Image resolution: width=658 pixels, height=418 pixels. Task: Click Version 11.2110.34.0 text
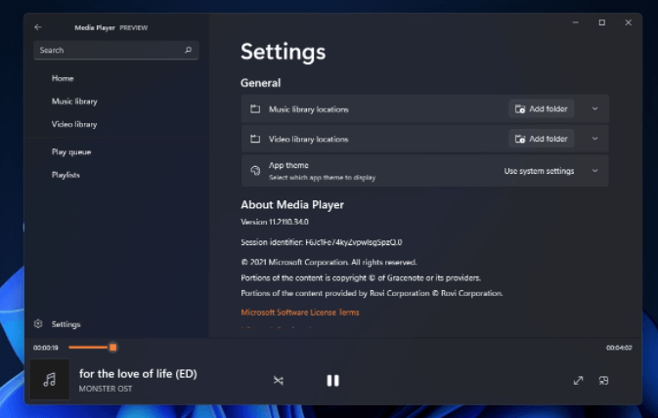[x=275, y=222]
